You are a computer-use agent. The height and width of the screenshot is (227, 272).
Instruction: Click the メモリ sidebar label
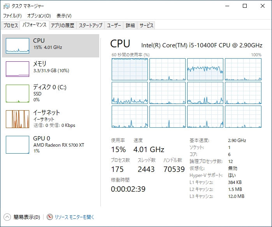coord(40,64)
